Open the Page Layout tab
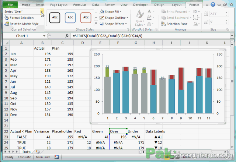This screenshot has height=162, width=236. pos(59,5)
